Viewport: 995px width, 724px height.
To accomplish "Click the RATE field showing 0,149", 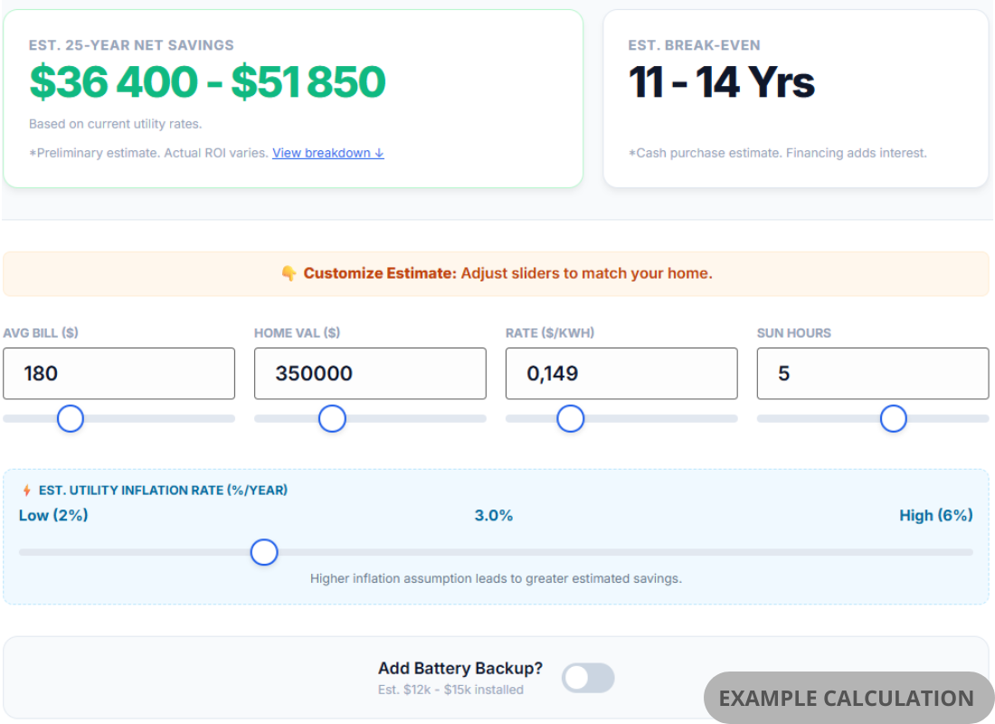I will 621,373.
